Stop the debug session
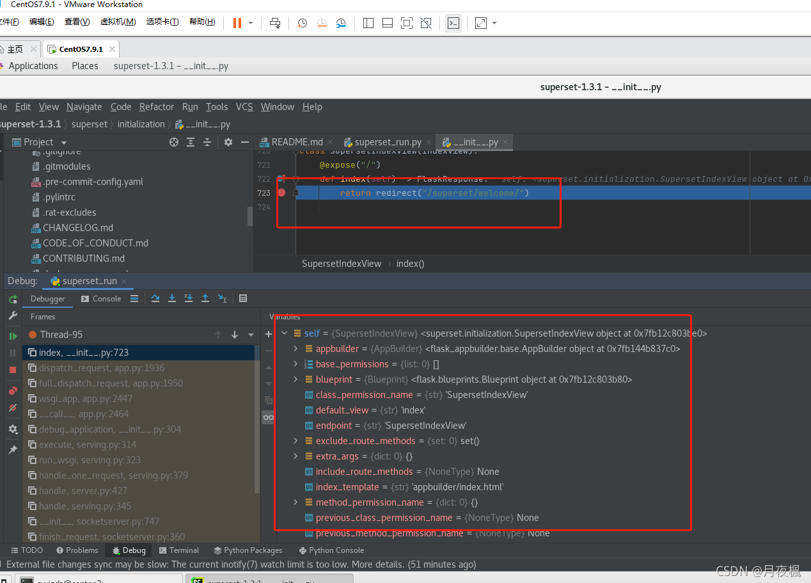Viewport: 811px width, 583px height. click(13, 370)
